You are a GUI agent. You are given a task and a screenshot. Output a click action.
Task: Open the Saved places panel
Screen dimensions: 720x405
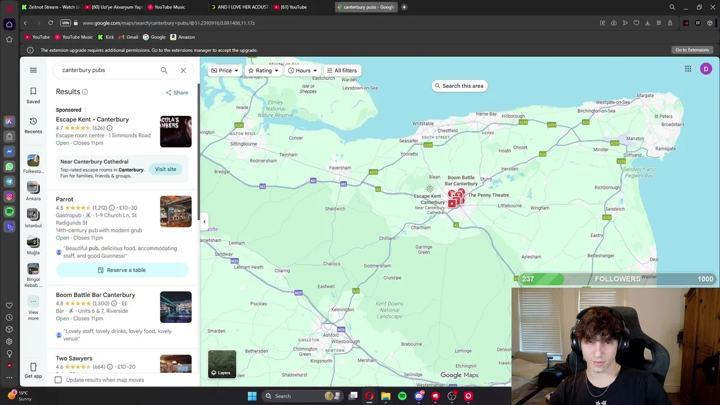tap(33, 95)
